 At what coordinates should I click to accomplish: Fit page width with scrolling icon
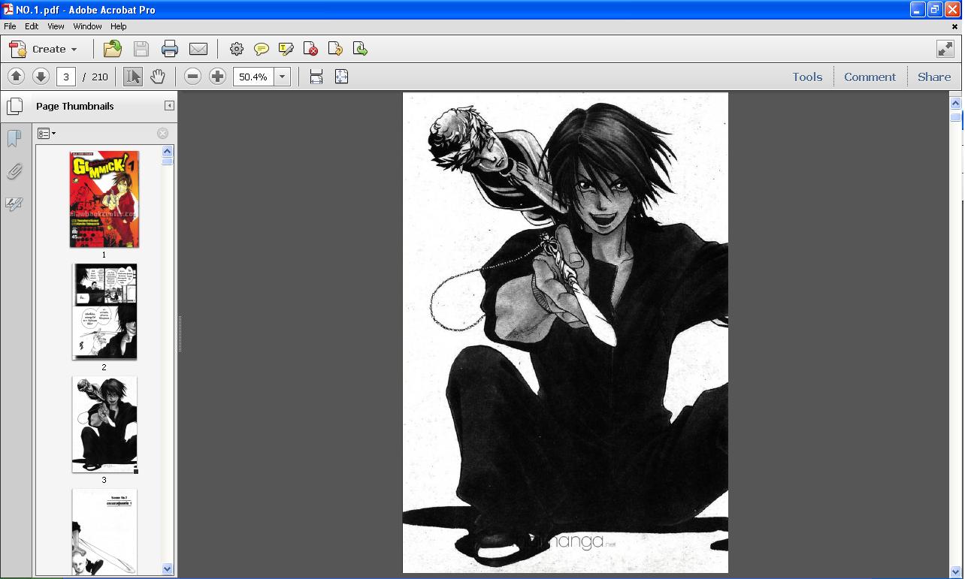pyautogui.click(x=316, y=77)
